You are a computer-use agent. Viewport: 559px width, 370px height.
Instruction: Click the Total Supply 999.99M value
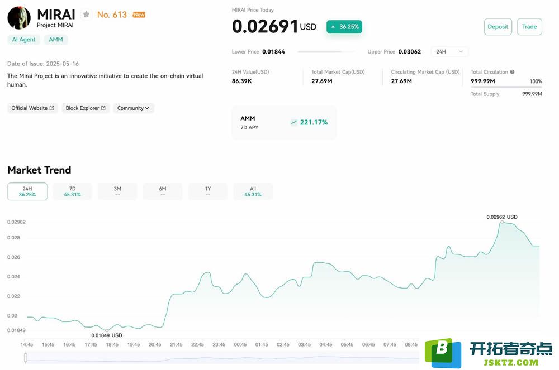(x=532, y=94)
